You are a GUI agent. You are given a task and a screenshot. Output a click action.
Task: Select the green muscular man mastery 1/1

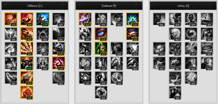tap(101, 48)
